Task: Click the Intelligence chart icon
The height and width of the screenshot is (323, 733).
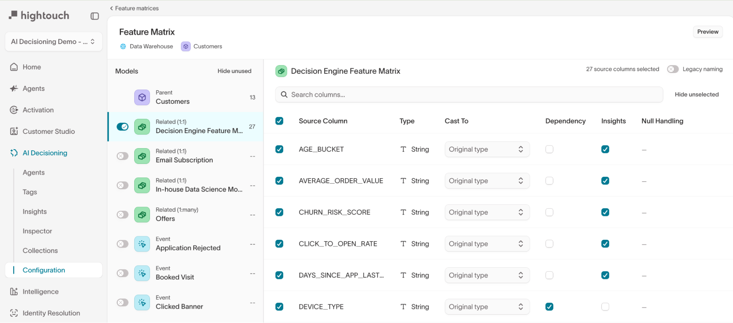Action: (x=14, y=291)
